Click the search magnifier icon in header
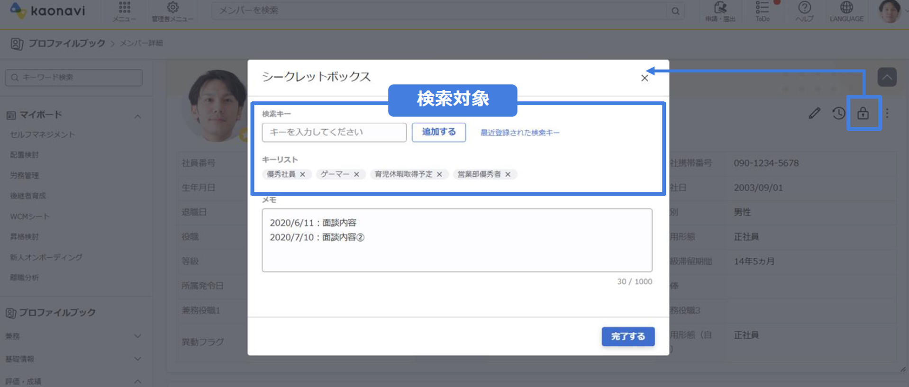This screenshot has height=387, width=909. point(675,11)
